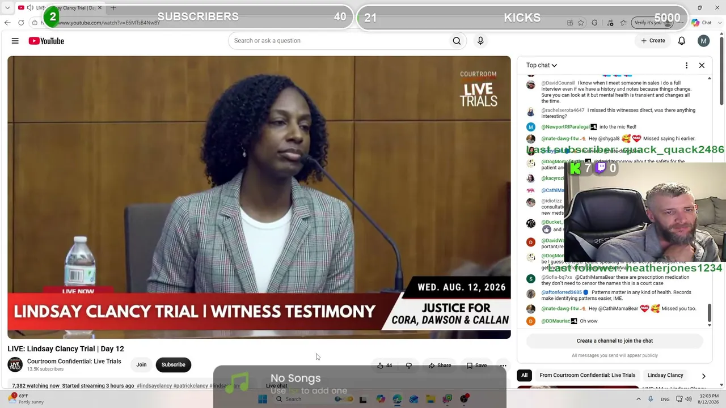Open the Microsoft Edge taskbar icon
The image size is (726, 408).
click(397, 399)
